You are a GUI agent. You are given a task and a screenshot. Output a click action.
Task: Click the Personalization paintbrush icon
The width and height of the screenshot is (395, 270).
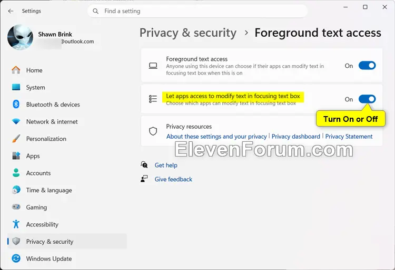(x=16, y=139)
